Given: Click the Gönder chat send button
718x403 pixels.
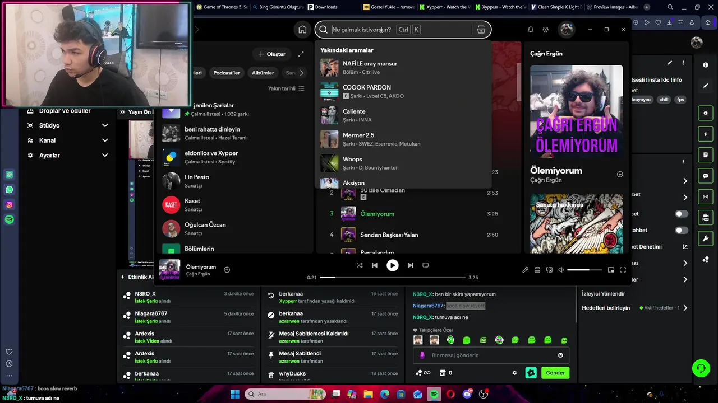Looking at the screenshot, I should 555,373.
